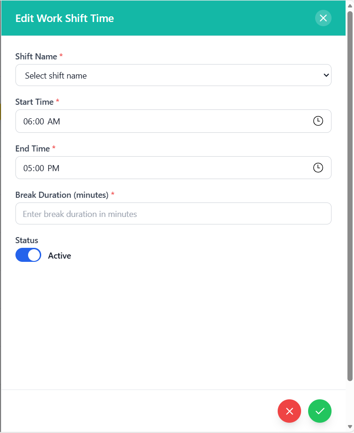
Task: Select the minutes value in Start Time
Action: (x=39, y=122)
